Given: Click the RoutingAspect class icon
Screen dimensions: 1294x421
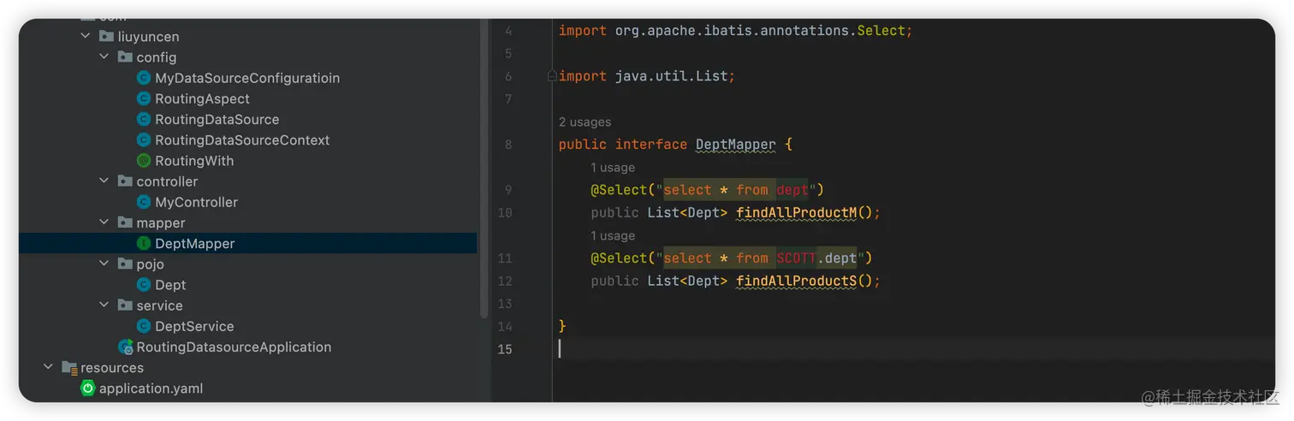Looking at the screenshot, I should click(144, 98).
